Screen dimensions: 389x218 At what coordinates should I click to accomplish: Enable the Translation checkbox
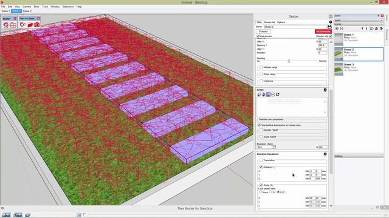[x=261, y=160]
